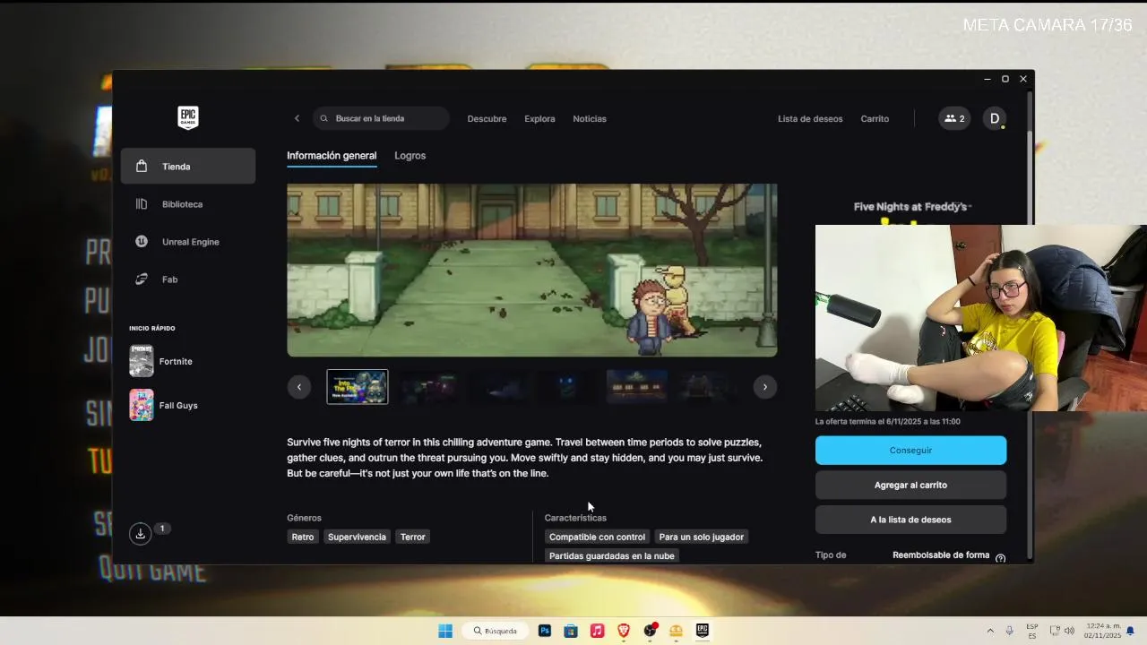The height and width of the screenshot is (645, 1147).
Task: Open Lista de deseos link
Action: pos(810,118)
